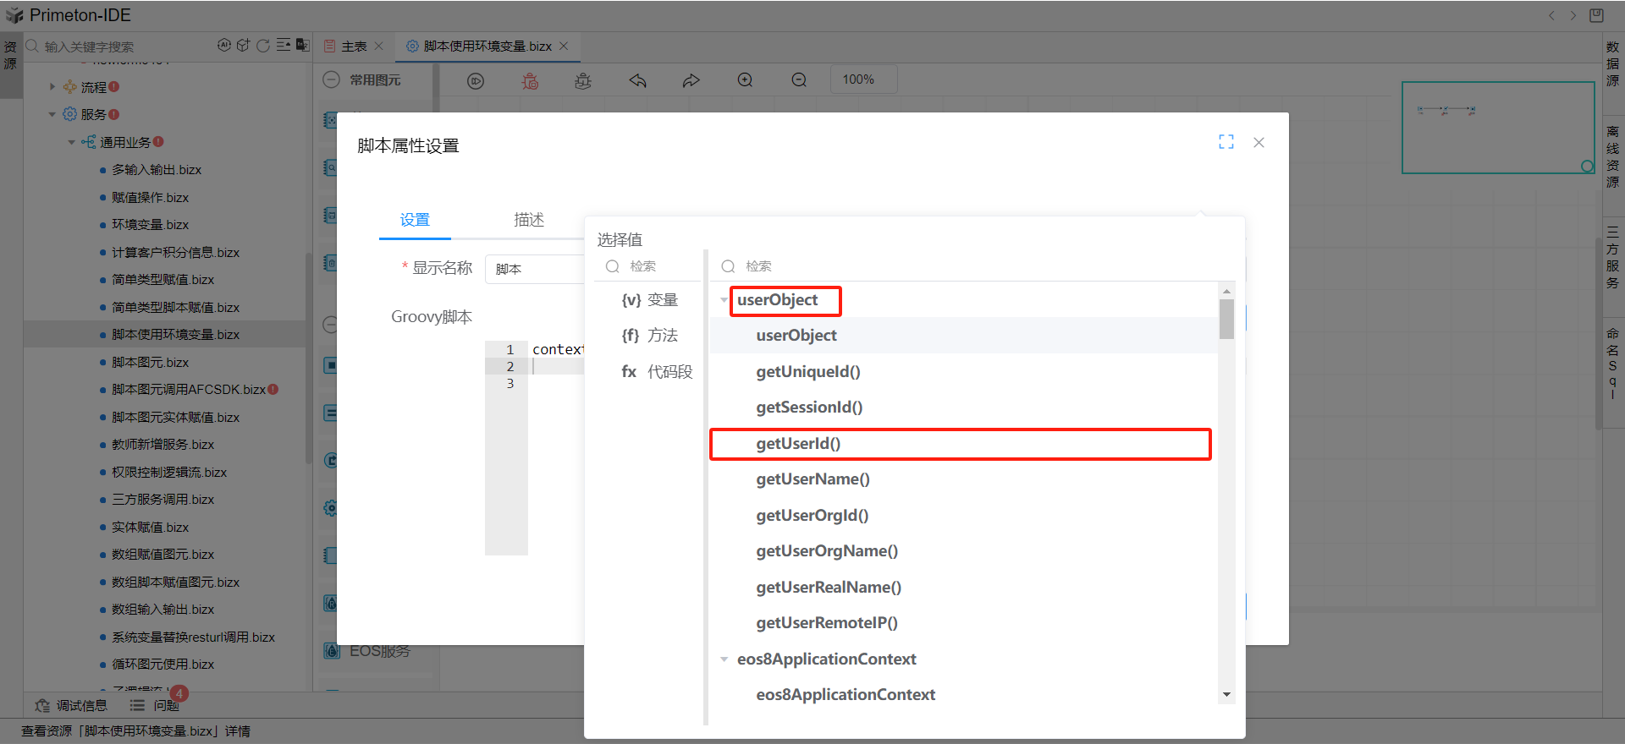Expand the 流程 tree node

click(x=52, y=87)
